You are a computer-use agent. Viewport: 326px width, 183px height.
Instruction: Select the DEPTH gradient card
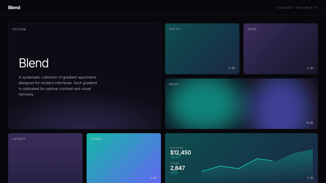click(202, 49)
